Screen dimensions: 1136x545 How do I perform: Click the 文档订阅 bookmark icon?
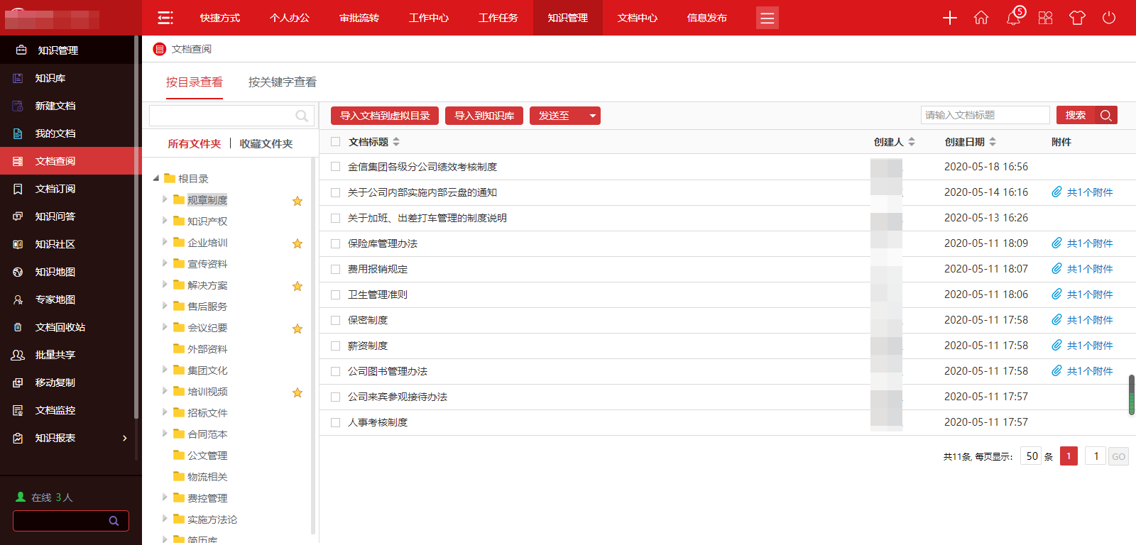point(18,189)
